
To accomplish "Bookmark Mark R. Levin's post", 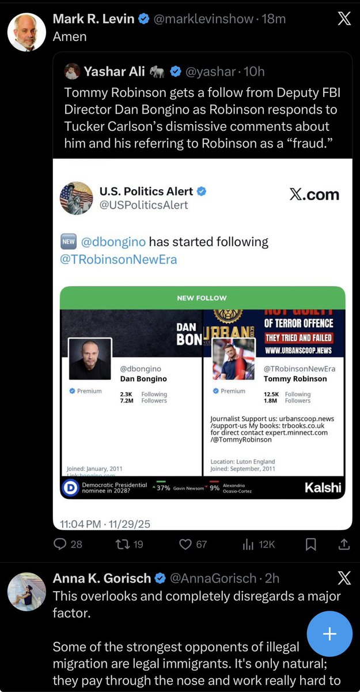I will [x=310, y=544].
